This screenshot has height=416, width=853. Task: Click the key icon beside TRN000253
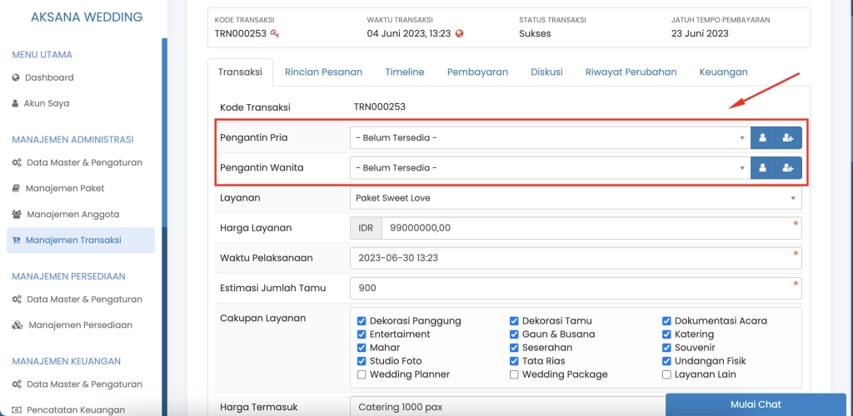coord(275,34)
